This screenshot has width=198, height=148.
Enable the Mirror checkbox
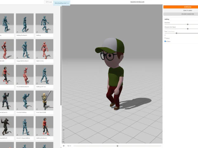(165, 38)
